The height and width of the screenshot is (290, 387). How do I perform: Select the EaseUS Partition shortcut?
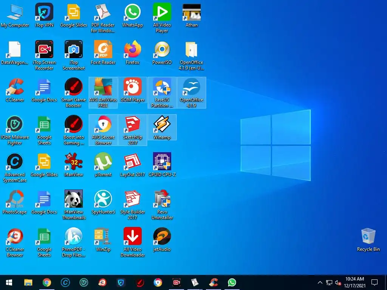[x=162, y=93]
